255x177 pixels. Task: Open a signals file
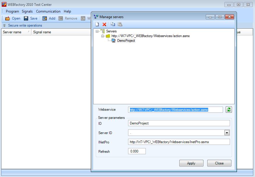click(x=13, y=18)
